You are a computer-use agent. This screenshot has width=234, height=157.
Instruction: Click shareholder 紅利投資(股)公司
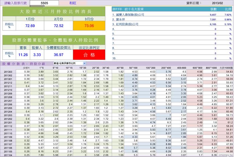127,24
